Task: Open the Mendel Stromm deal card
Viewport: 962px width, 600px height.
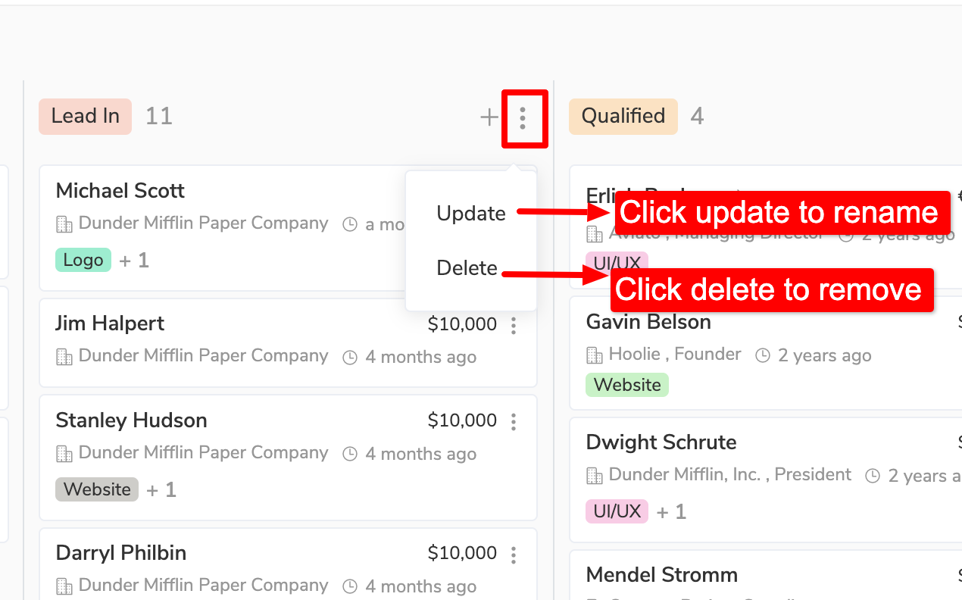Action: point(661,575)
